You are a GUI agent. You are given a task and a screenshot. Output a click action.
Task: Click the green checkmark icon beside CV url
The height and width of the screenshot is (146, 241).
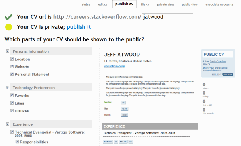(8, 17)
